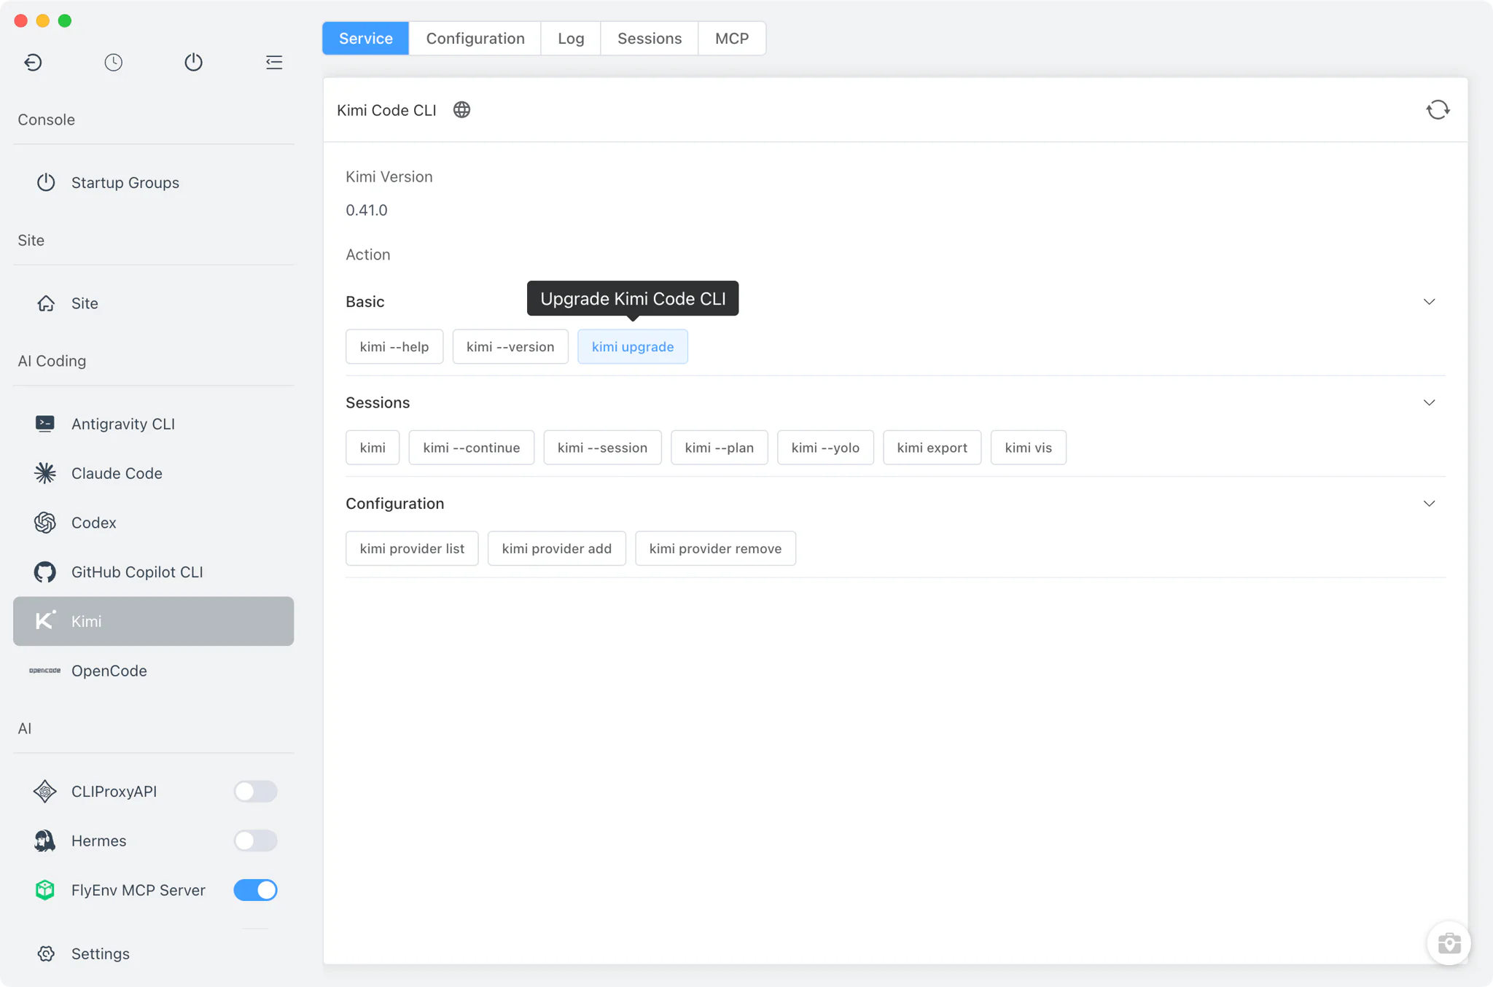1493x987 pixels.
Task: Click the camera screenshot floating button
Action: (1449, 943)
